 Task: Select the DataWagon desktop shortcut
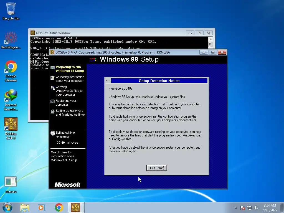11,40
